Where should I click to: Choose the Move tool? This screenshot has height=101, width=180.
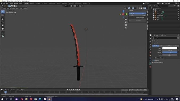pyautogui.click(x=3, y=19)
